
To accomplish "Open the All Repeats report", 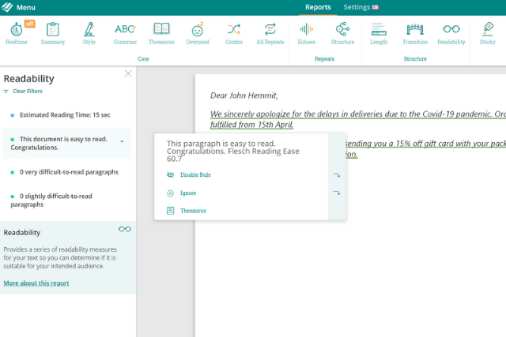I will coord(270,33).
